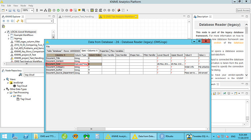This screenshot has width=251, height=140.
Task: Open Windows PowerShell from the taskbar
Action: pyautogui.click(x=26, y=136)
